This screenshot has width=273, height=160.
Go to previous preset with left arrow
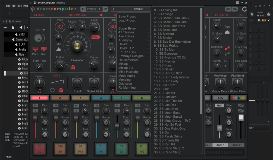coord(113,9)
